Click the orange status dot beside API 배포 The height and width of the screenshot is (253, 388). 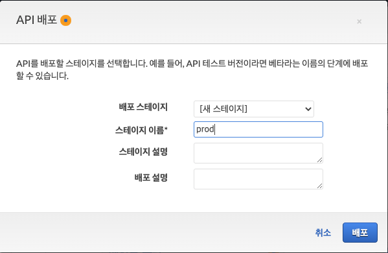[x=65, y=20]
